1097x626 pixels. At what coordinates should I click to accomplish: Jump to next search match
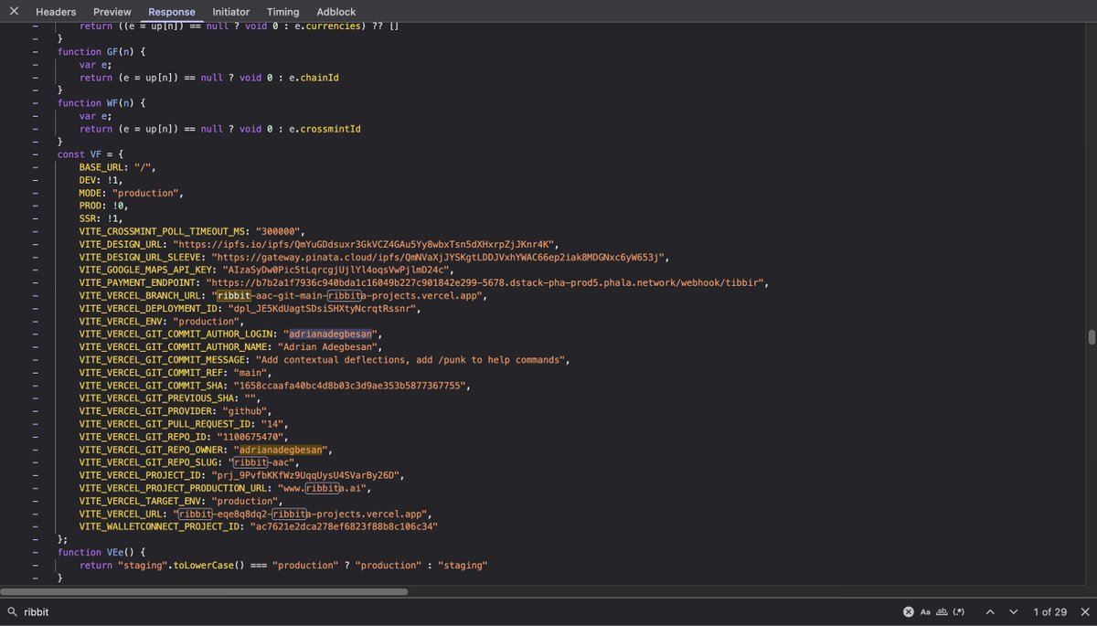pyautogui.click(x=1013, y=611)
